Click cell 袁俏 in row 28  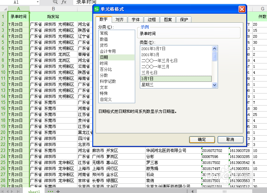pyautogui.click(x=173, y=181)
